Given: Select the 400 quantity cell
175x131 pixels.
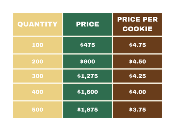Looking at the screenshot, I should point(38,92).
